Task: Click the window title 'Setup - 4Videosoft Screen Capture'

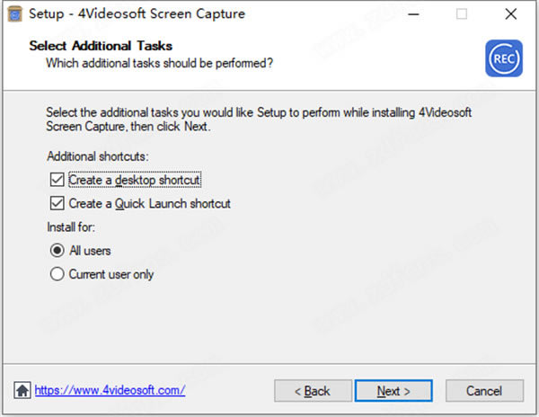Action: coord(137,14)
